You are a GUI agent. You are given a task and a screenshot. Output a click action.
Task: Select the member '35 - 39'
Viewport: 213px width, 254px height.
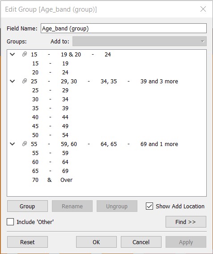(x=50, y=108)
